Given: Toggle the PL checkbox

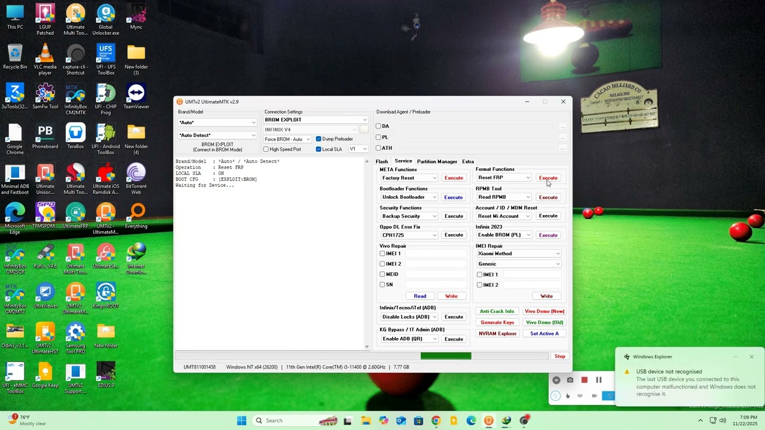Looking at the screenshot, I should coord(378,137).
